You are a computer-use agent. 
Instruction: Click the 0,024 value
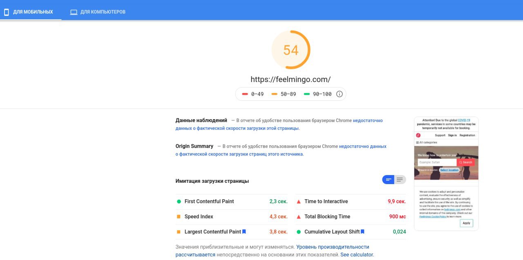tap(400, 231)
